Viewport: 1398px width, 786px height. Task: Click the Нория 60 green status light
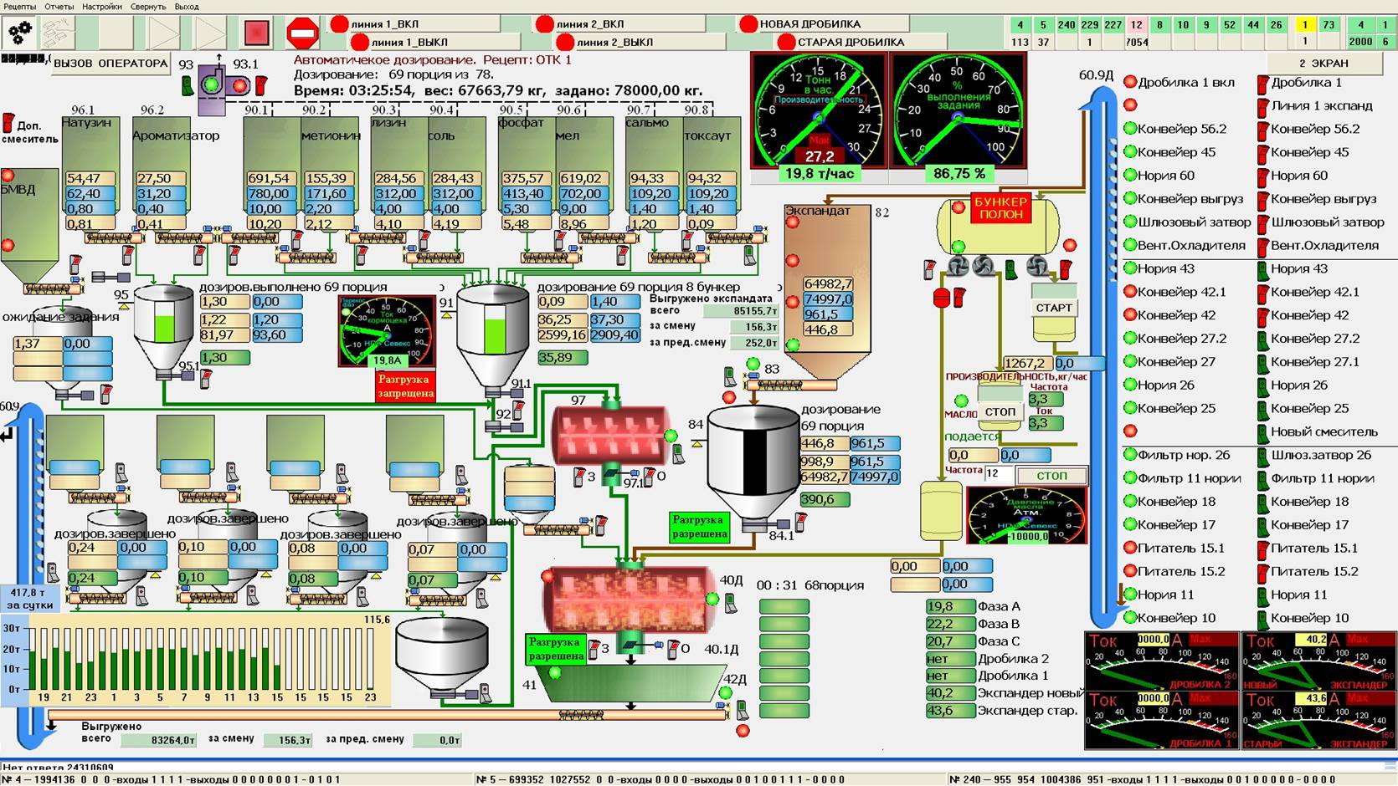1130,176
